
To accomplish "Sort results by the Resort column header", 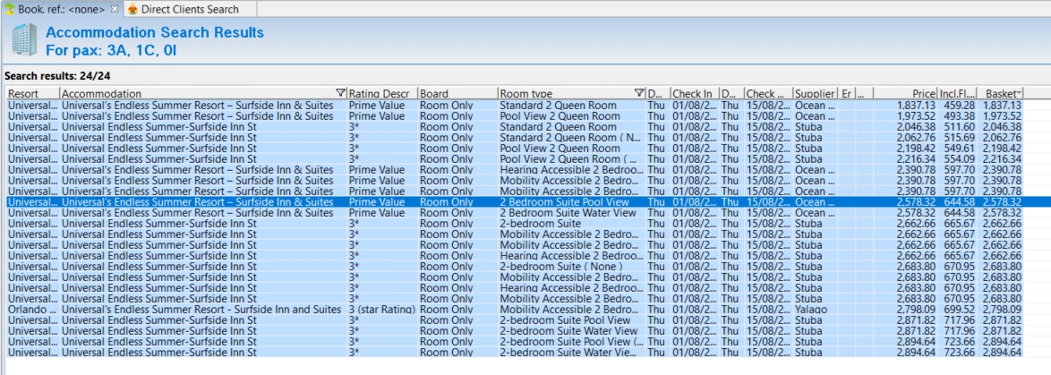I will [x=32, y=94].
